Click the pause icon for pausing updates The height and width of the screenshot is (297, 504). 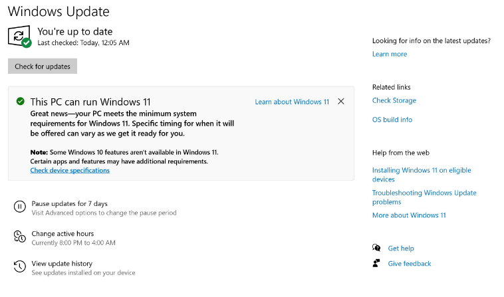tap(20, 207)
